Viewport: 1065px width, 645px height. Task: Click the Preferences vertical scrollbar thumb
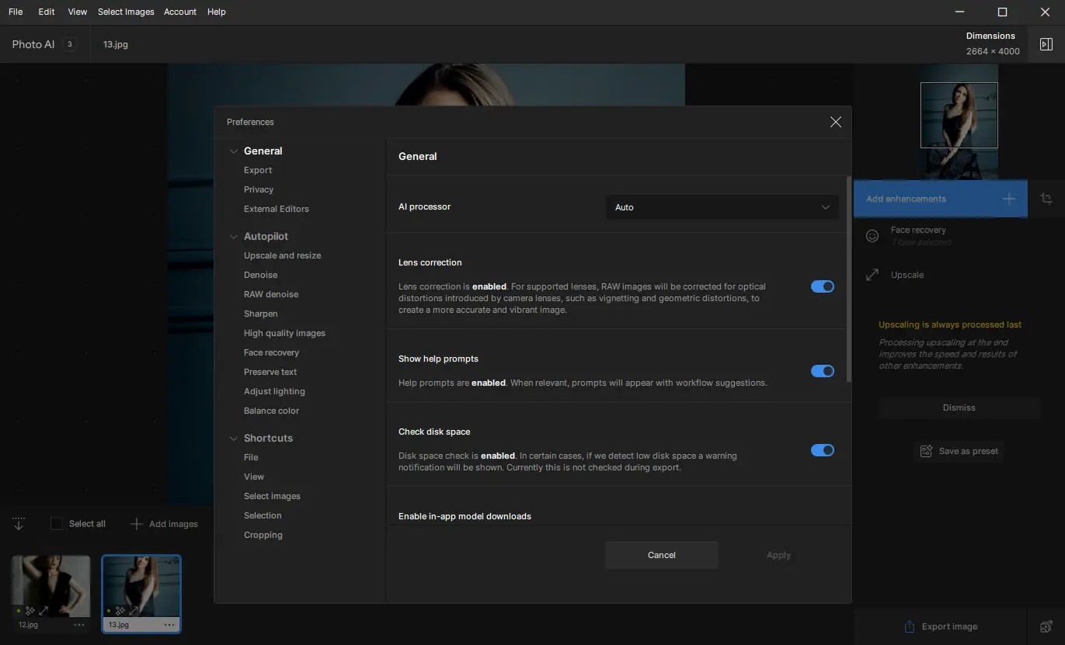point(848,279)
